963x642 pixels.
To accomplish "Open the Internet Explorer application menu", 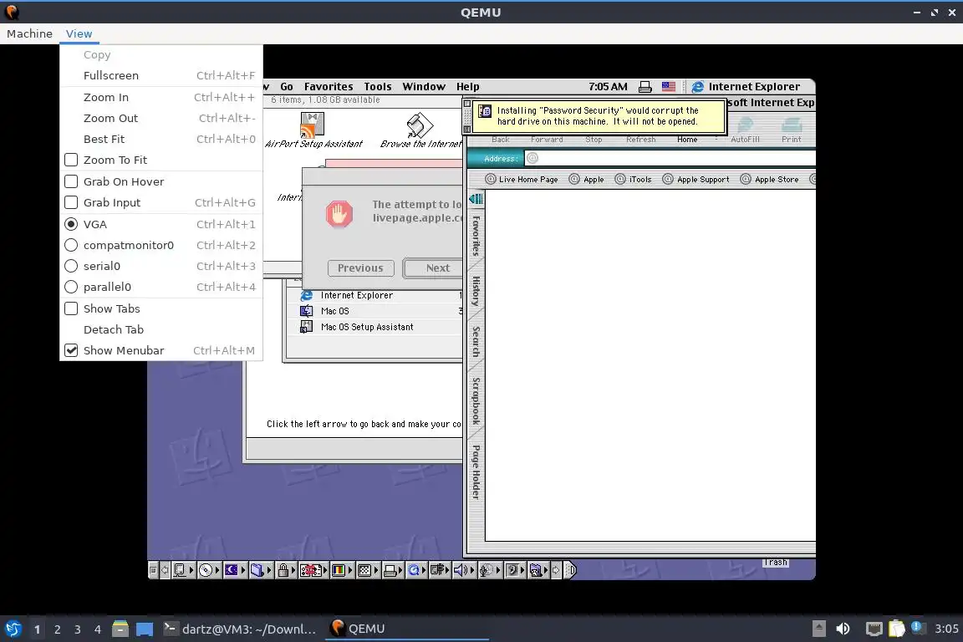I will 746,87.
